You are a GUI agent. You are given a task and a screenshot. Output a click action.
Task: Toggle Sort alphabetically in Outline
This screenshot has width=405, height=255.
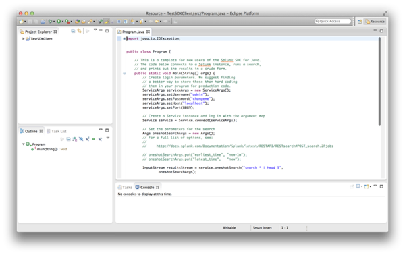click(x=75, y=139)
